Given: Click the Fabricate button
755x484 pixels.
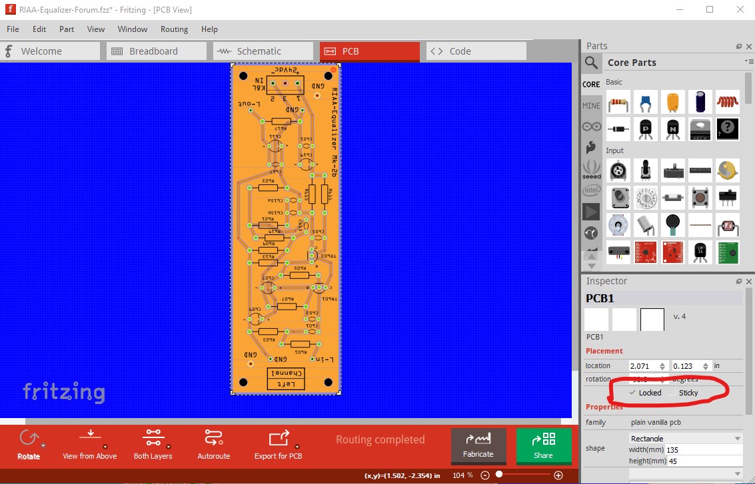Looking at the screenshot, I should [x=478, y=445].
